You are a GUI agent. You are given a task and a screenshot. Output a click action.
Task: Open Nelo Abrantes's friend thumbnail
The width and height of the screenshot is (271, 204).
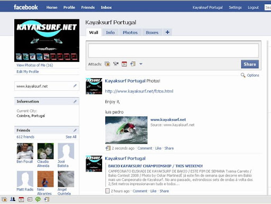(46, 179)
